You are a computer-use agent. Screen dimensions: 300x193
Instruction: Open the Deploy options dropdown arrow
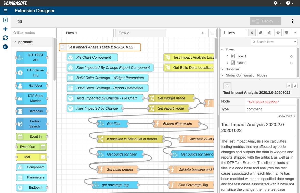(x=278, y=21)
